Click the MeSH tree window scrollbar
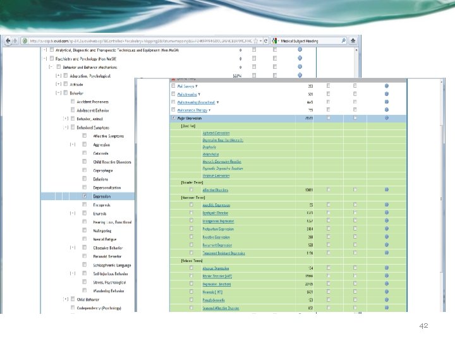Image resolution: width=455 pixels, height=341 pixels. point(356,63)
